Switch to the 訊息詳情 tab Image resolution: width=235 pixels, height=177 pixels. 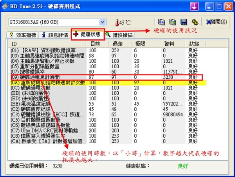pos(55,35)
